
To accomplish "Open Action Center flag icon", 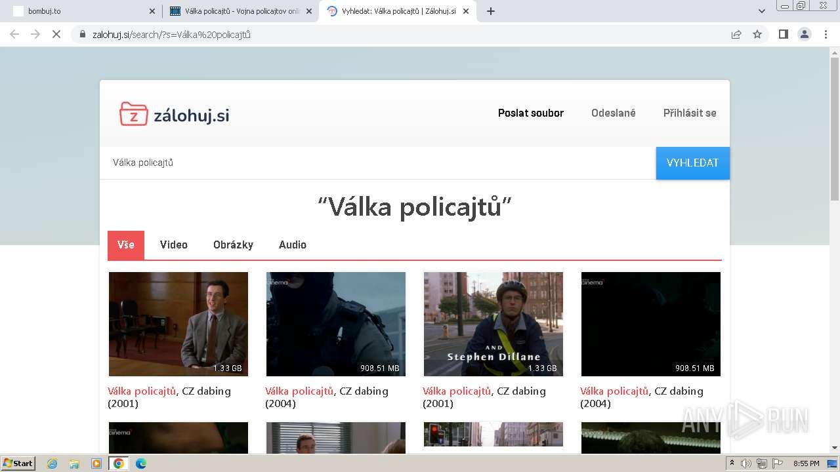I will click(777, 463).
